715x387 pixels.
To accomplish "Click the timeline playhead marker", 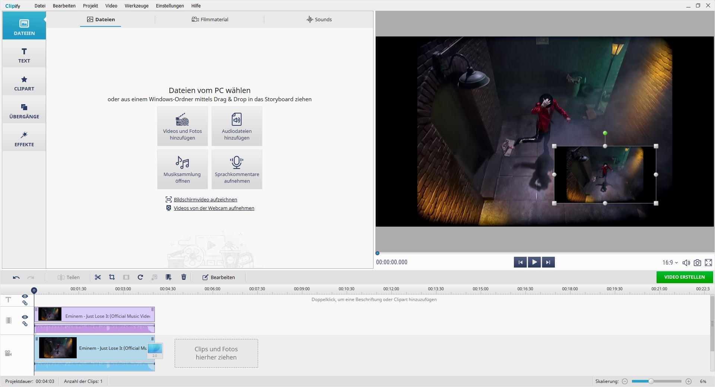I will pyautogui.click(x=34, y=290).
